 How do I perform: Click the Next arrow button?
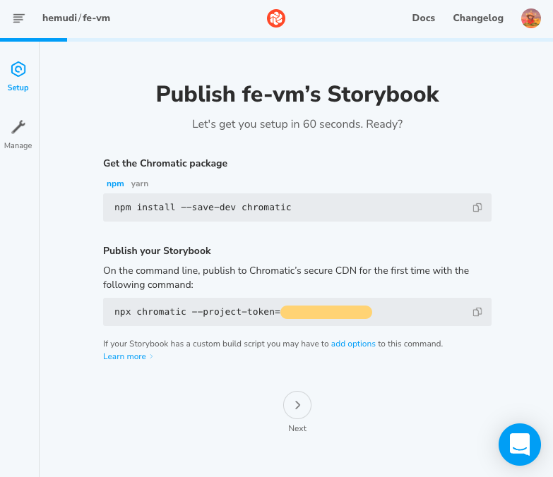[297, 405]
